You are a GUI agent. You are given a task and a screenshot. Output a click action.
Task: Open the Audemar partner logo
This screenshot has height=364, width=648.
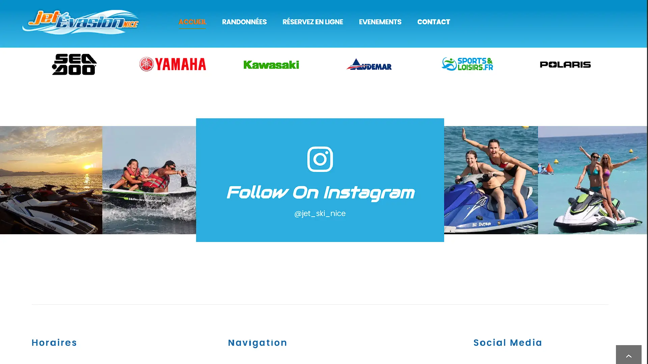pos(369,64)
